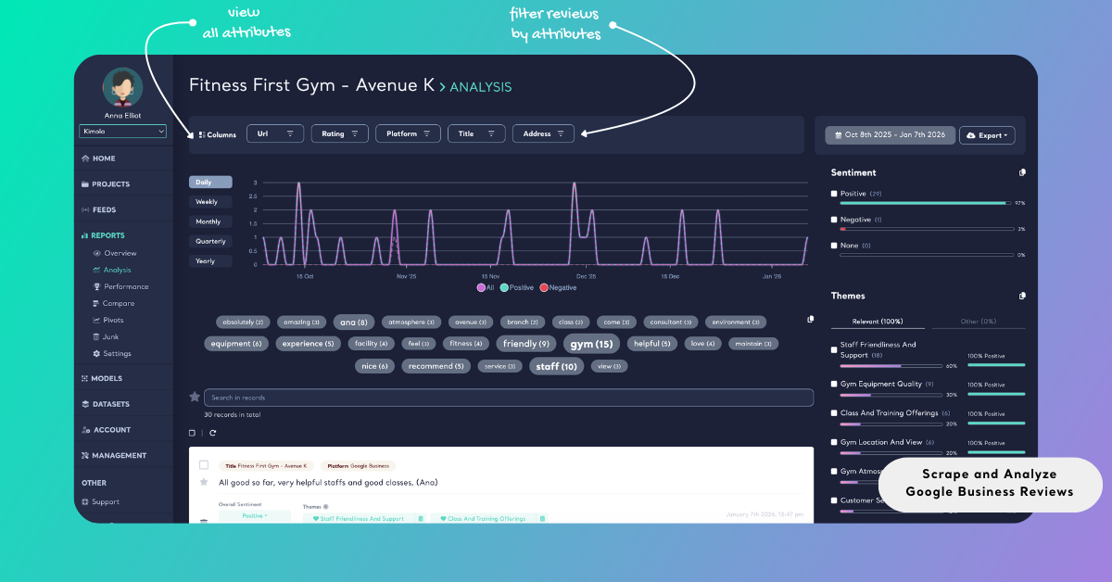This screenshot has height=582, width=1112.
Task: Switch chart to Monthly view
Action: (x=210, y=221)
